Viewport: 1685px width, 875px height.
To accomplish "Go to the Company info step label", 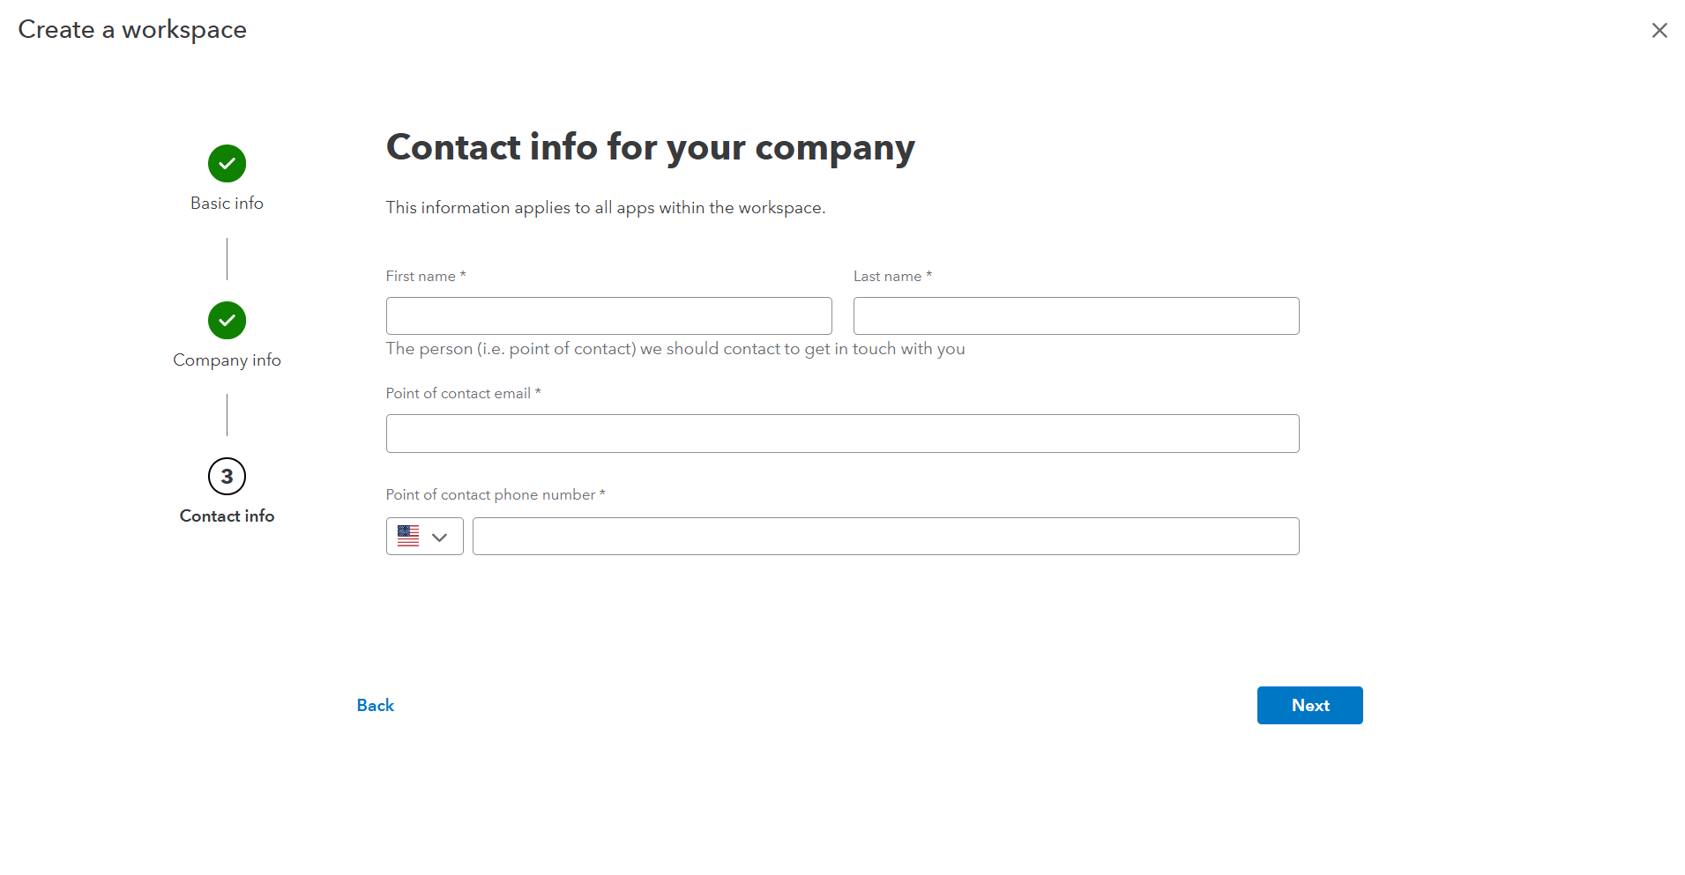I will pyautogui.click(x=227, y=360).
